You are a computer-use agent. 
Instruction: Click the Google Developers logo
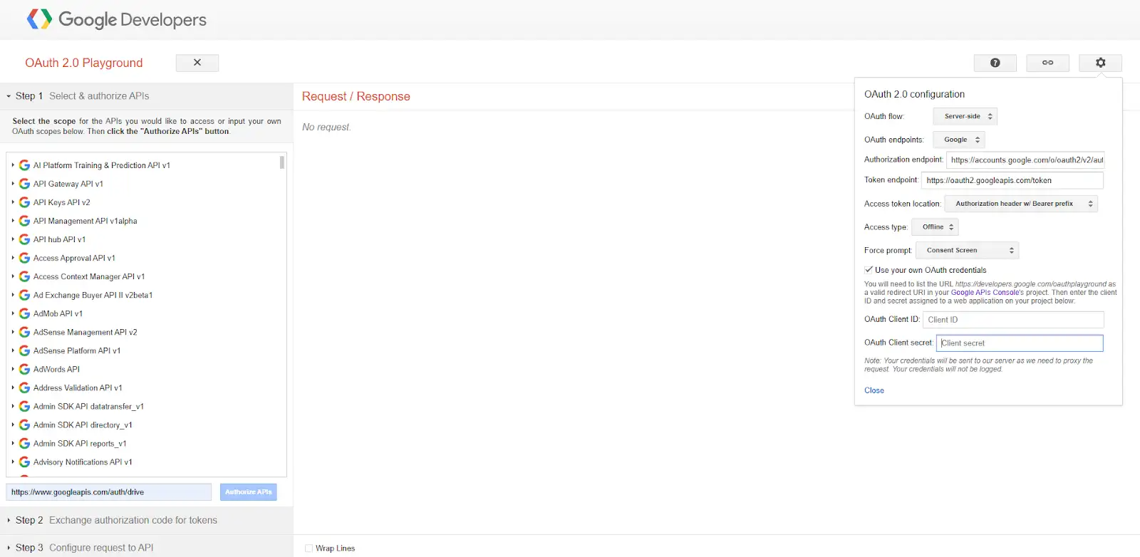coord(116,19)
